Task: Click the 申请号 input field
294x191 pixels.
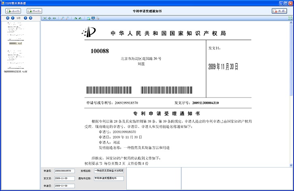Action: click(64, 171)
